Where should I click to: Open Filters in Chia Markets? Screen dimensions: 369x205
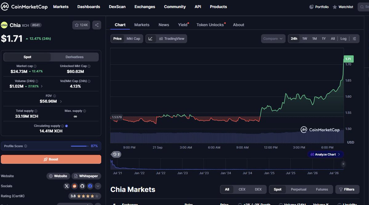347,190
